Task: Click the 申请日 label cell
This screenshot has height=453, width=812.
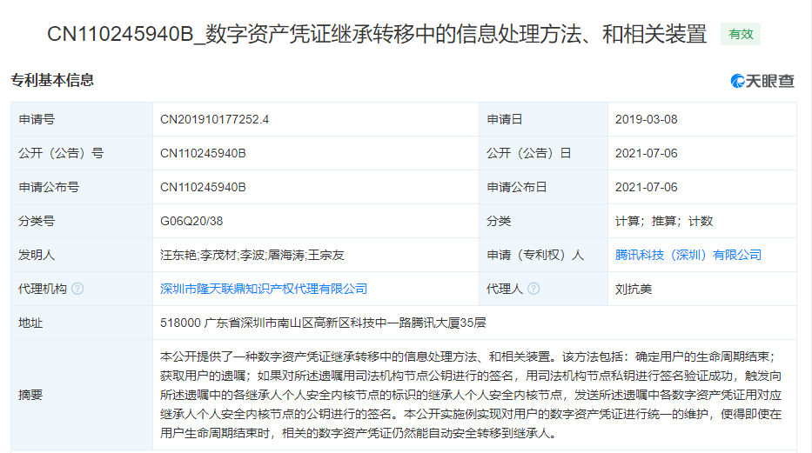Action: [543, 119]
